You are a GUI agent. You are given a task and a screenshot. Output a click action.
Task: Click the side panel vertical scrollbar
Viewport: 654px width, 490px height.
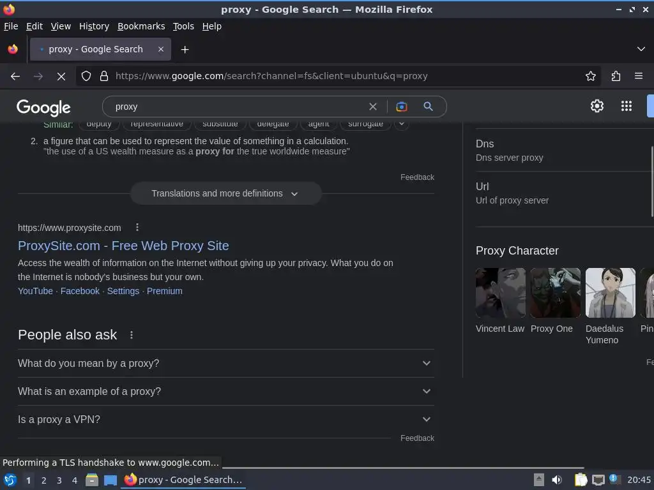point(652,181)
